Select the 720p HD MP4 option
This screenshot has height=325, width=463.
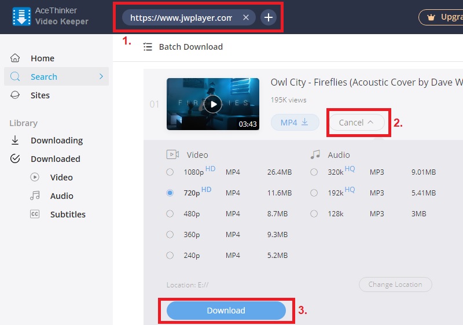pos(170,193)
